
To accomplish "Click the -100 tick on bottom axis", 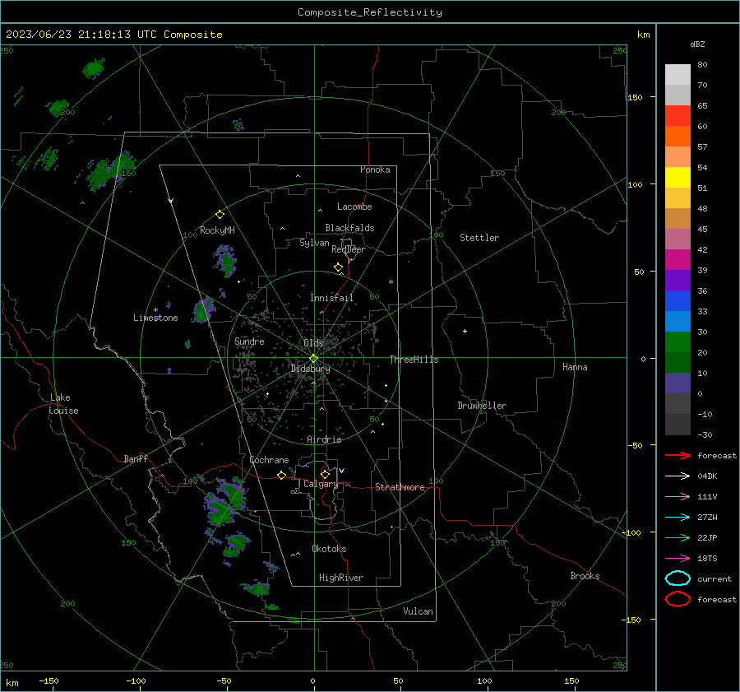I will [x=136, y=680].
